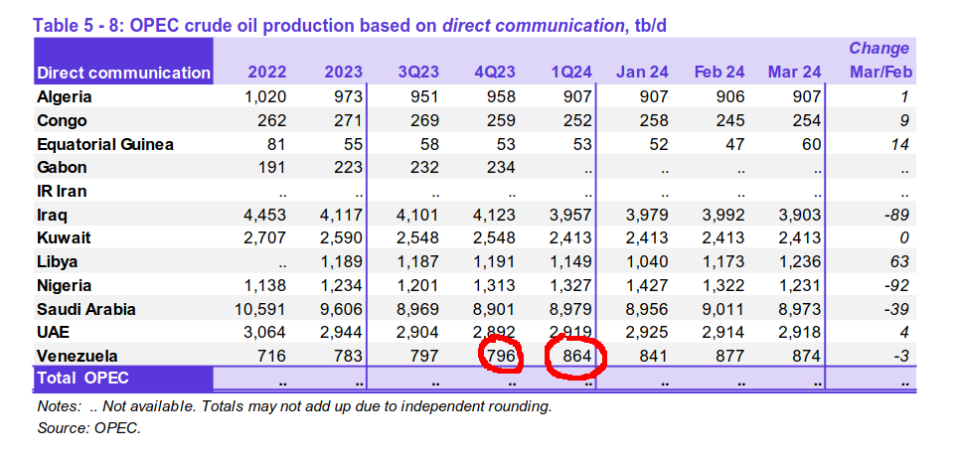Select the UAE row label
Screen dimensions: 956x461
pos(52,332)
